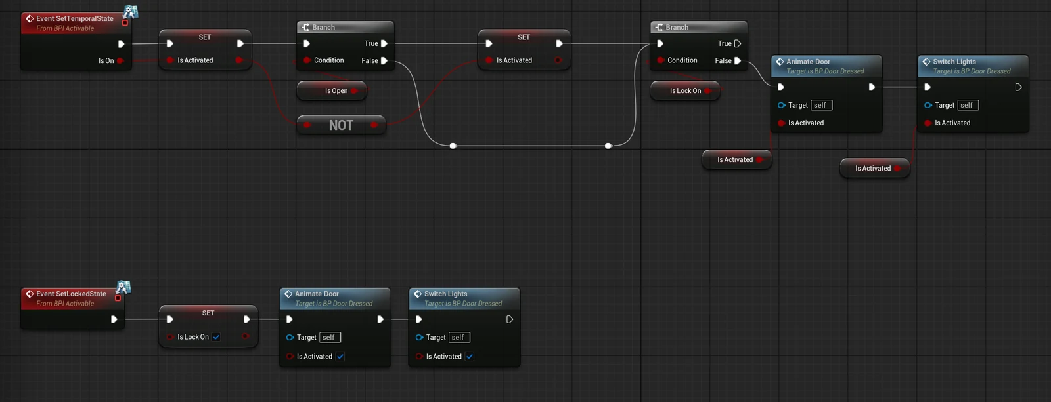The height and width of the screenshot is (402, 1051).
Task: Click the Is Lock On variable's output pin
Action: coord(707,91)
